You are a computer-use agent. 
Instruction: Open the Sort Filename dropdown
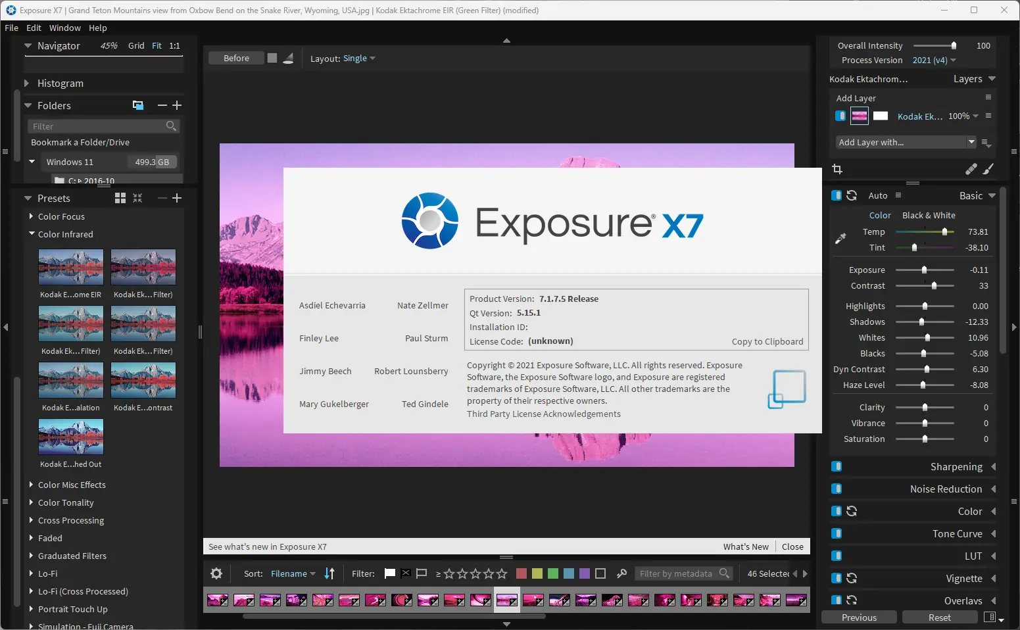click(293, 573)
